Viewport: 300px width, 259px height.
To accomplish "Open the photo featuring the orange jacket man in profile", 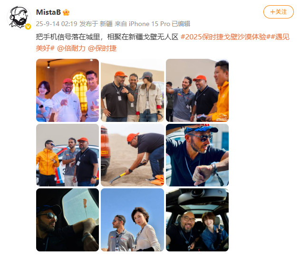I will pyautogui.click(x=197, y=90).
